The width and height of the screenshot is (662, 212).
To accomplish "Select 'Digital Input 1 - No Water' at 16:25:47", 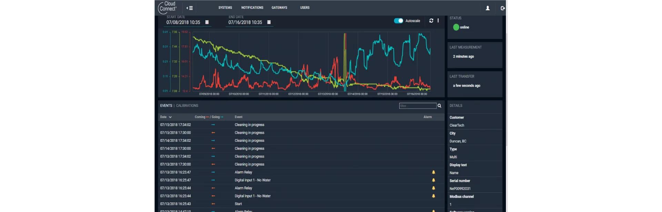I will pyautogui.click(x=253, y=180).
